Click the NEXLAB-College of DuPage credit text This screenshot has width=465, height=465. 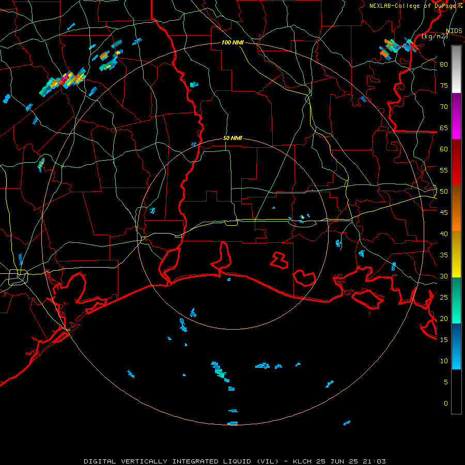[x=413, y=6]
